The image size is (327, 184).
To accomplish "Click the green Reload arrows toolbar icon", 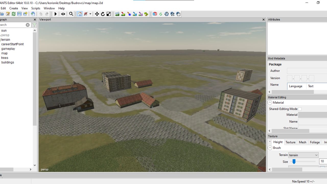I will (14, 14).
